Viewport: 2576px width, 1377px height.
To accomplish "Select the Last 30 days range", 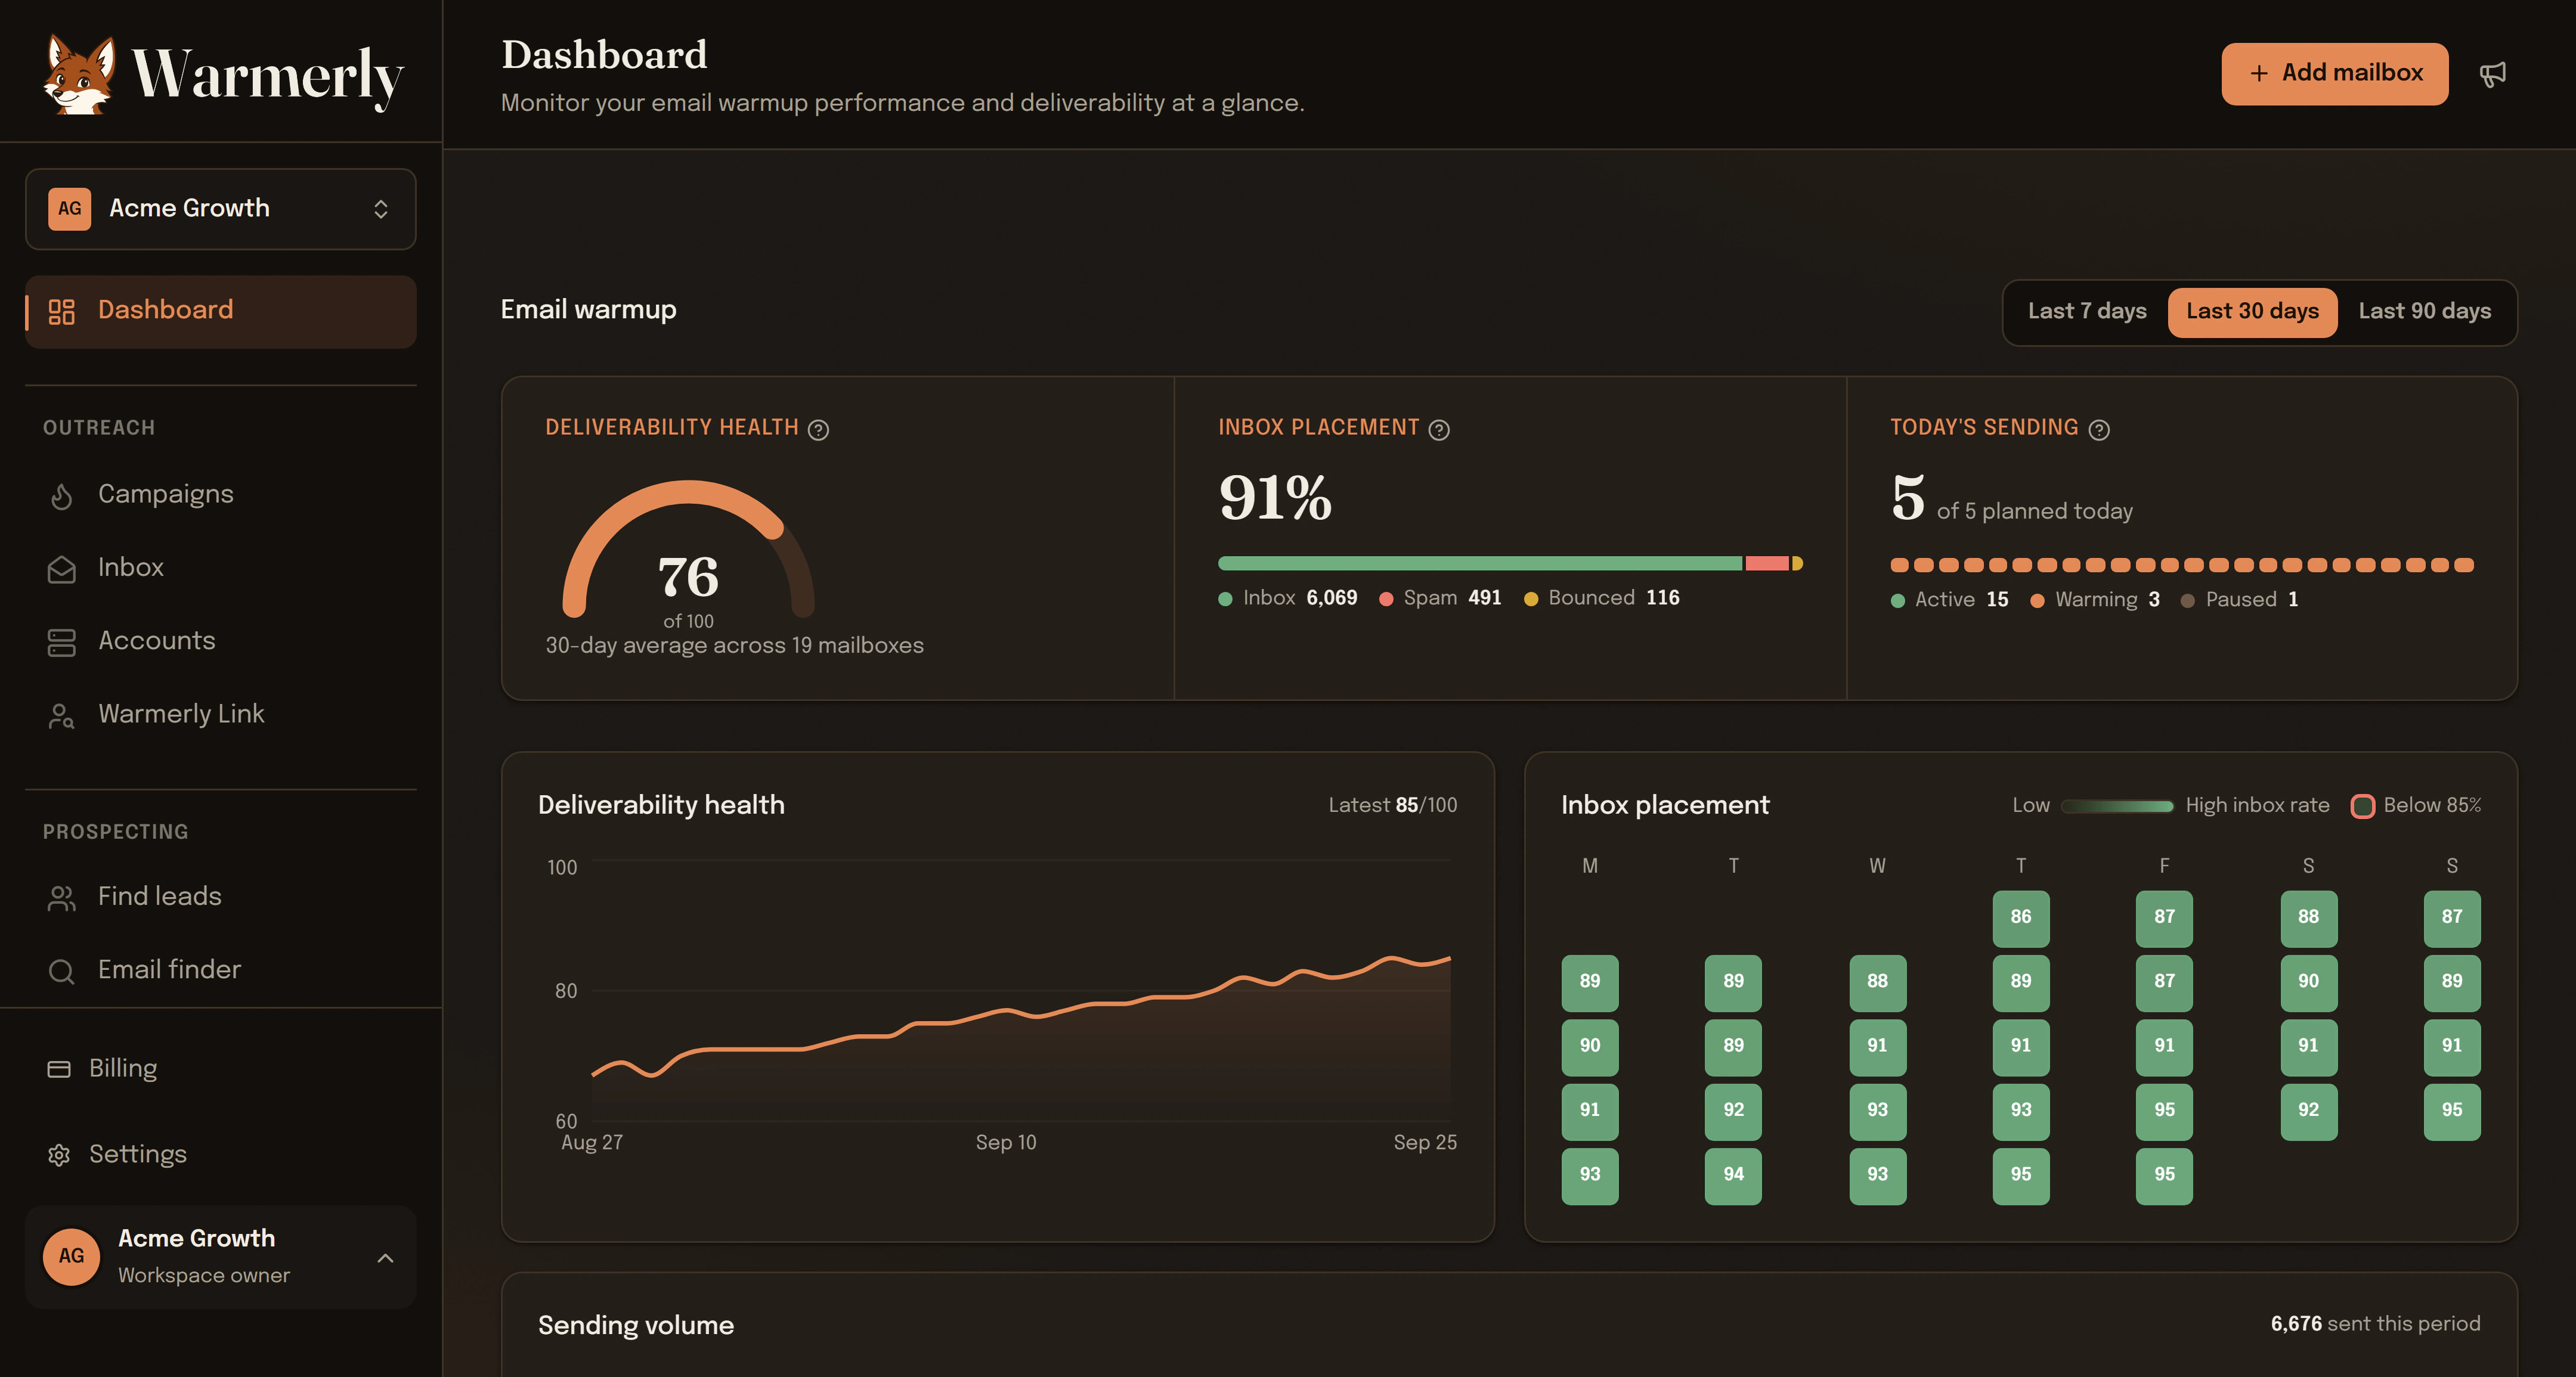I will click(x=2252, y=312).
